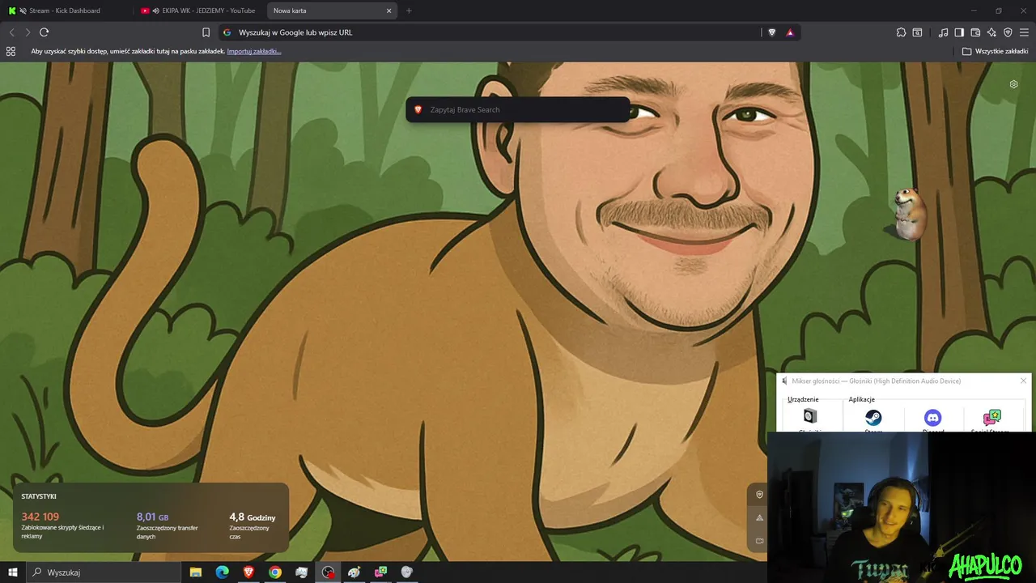Close the Mikser głośności window

pyautogui.click(x=1023, y=381)
